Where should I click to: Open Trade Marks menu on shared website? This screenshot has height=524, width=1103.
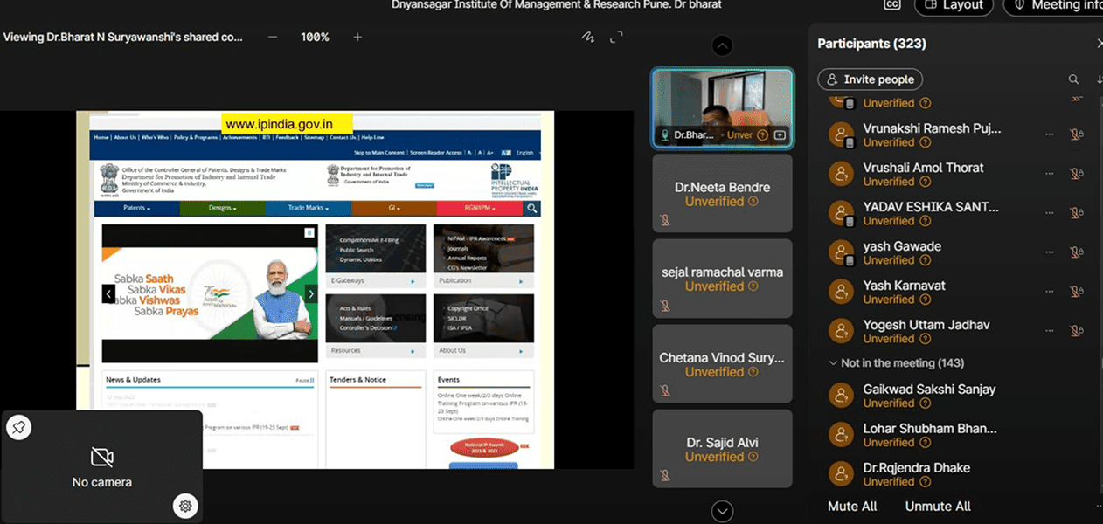coord(308,208)
